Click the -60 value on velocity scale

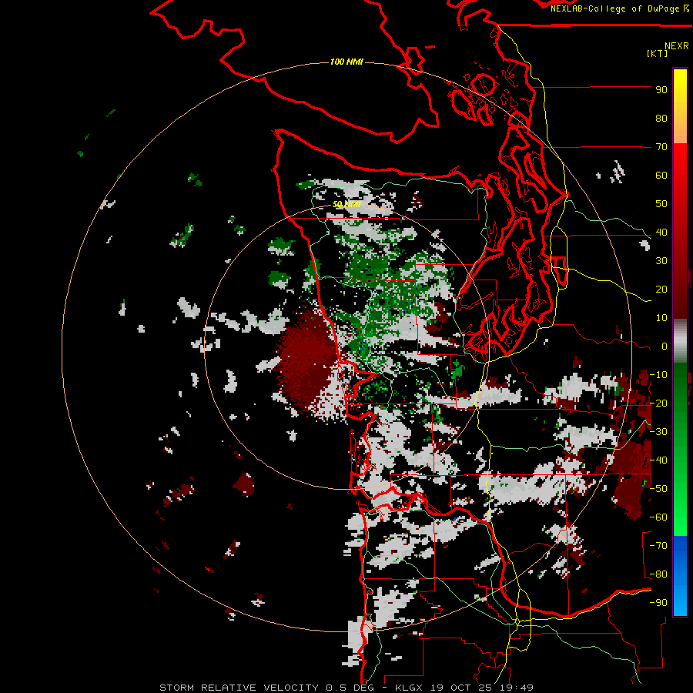pyautogui.click(x=658, y=517)
